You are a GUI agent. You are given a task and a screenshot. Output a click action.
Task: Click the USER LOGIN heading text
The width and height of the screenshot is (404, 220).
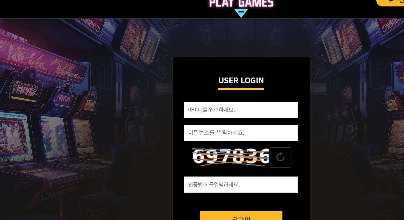tap(241, 80)
